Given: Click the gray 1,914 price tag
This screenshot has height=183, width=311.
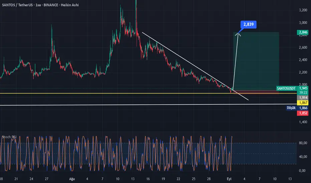Looking at the screenshot, I should (x=303, y=97).
